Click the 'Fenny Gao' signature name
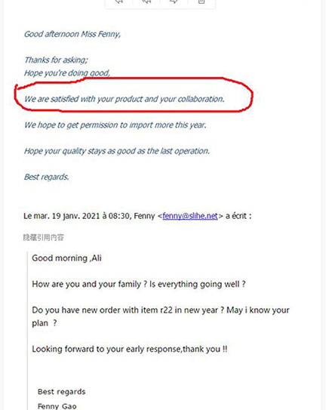 click(57, 406)
